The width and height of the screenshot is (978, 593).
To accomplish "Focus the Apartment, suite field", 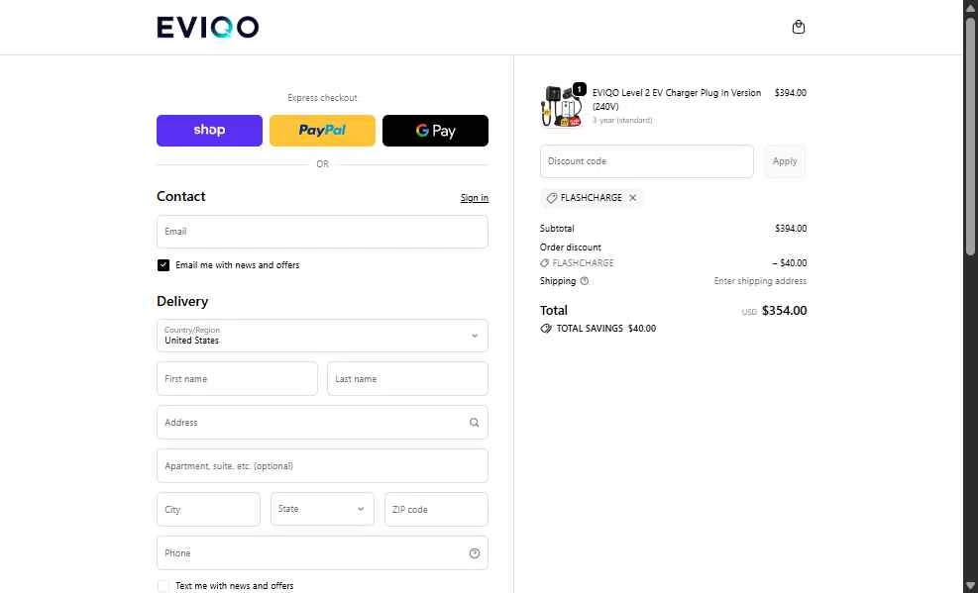I will coord(322,466).
